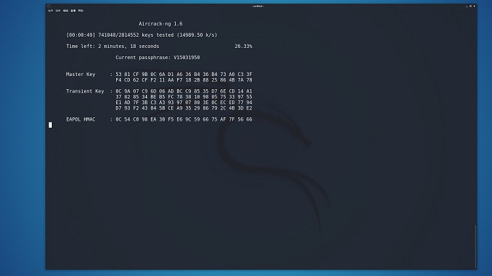Click EAPOL HMAC value starting '0C 54 C0'
Image resolution: width=492 pixels, height=276 pixels.
[x=184, y=119]
